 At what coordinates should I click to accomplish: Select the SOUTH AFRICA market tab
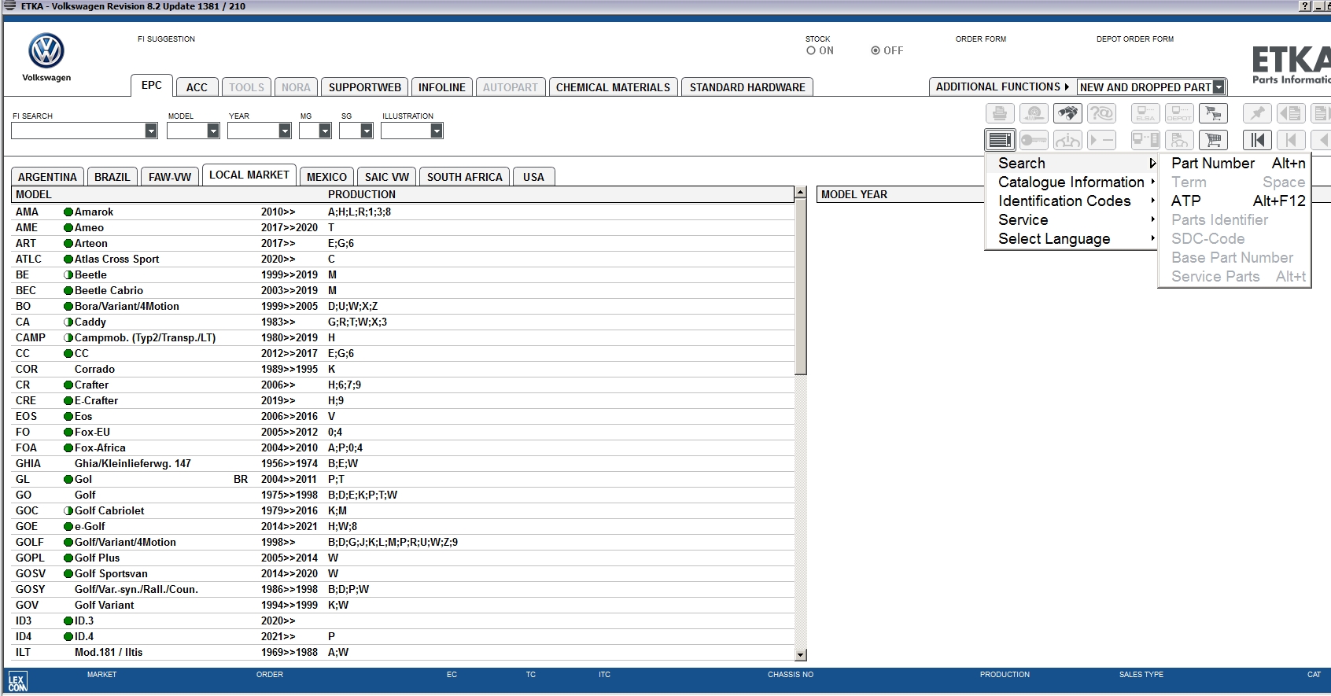[465, 177]
